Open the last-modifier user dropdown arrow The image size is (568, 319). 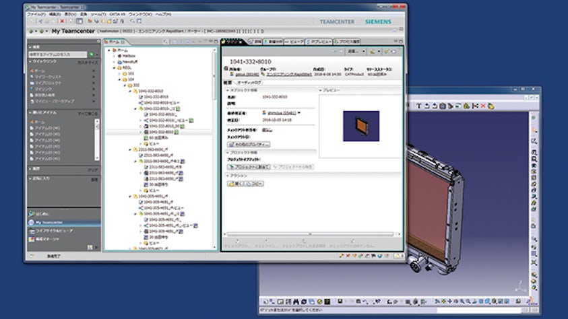(x=299, y=113)
